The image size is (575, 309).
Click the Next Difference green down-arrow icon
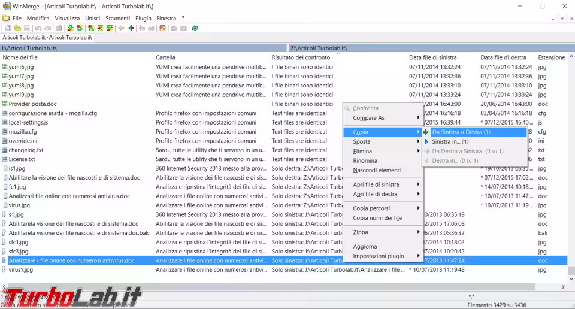tap(70, 28)
